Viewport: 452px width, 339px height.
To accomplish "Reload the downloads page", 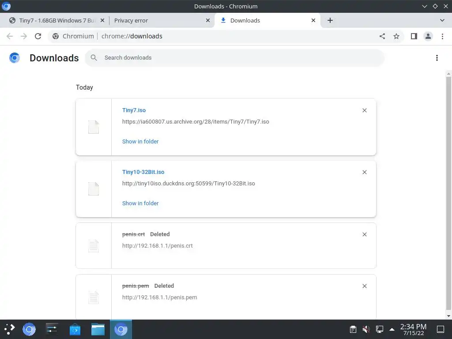I will tap(38, 36).
